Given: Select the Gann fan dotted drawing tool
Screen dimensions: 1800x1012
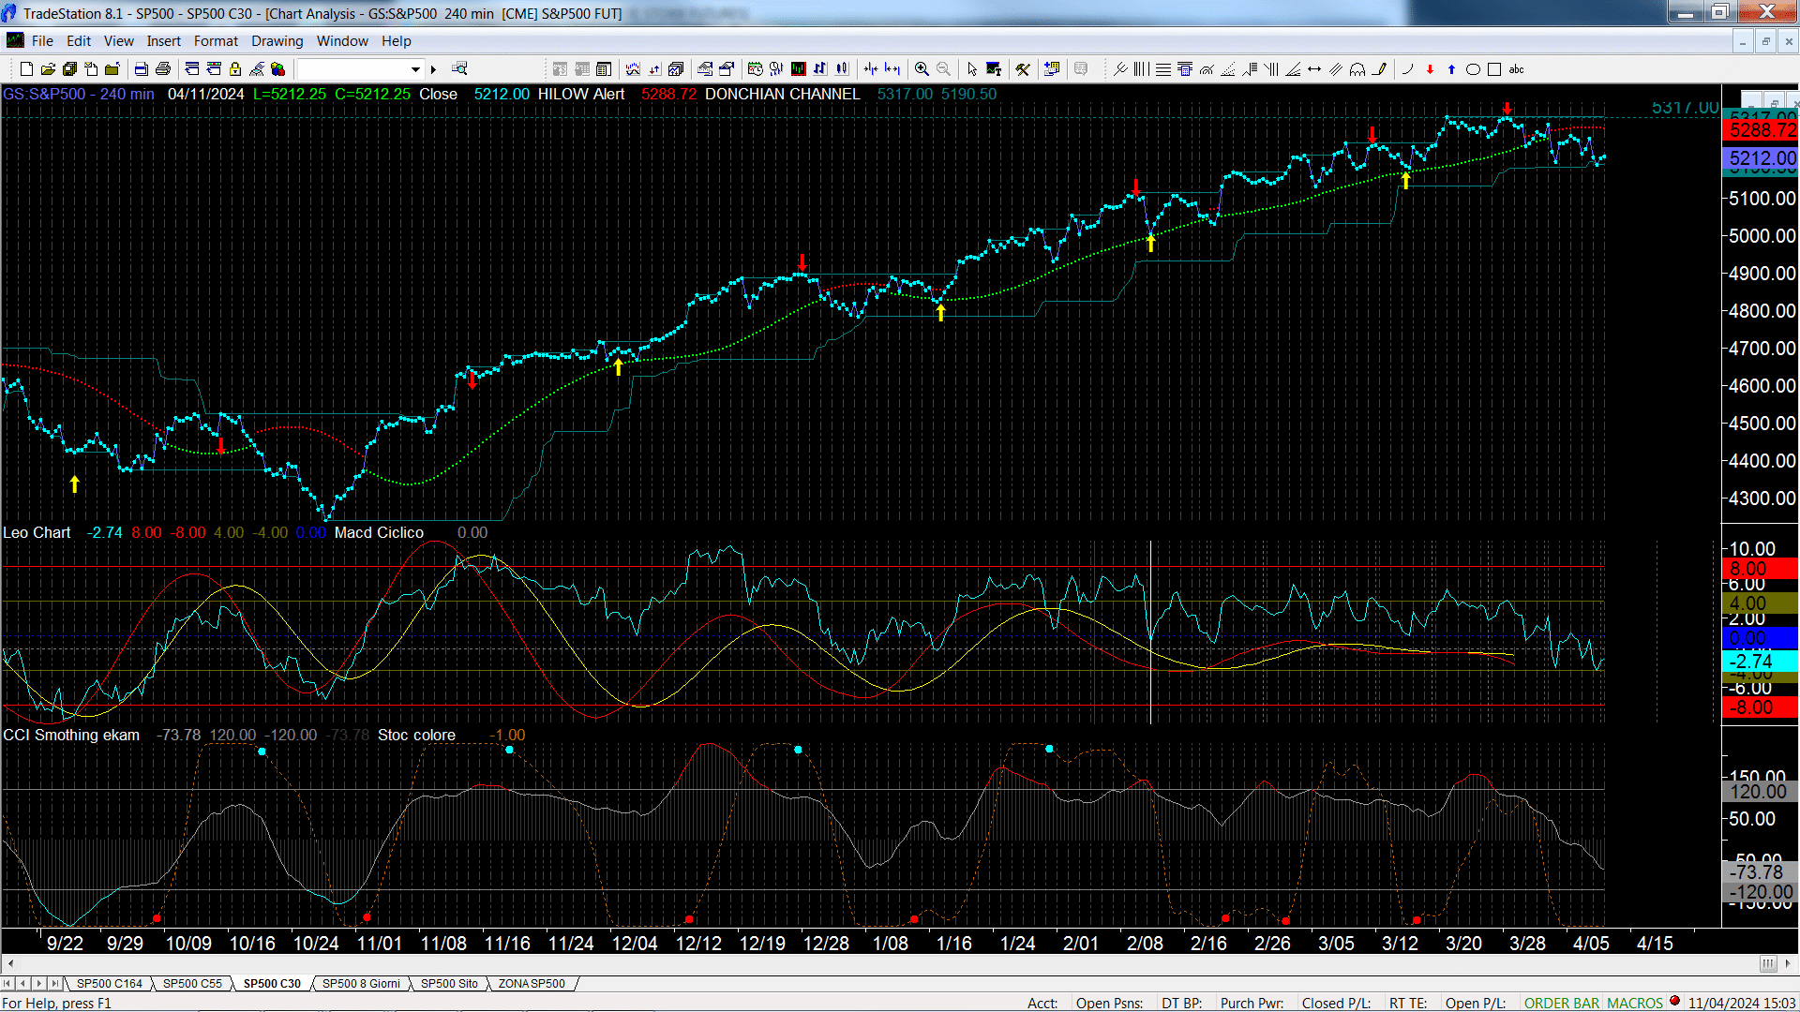Looking at the screenshot, I should pos(1228,69).
